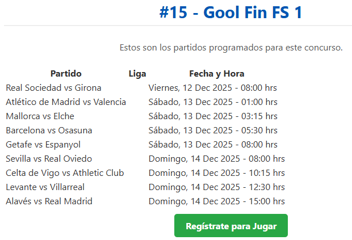Click the #15 - Gool Fin FS 1 heading
Viewport: 352px width, 240px height.
coord(231,13)
